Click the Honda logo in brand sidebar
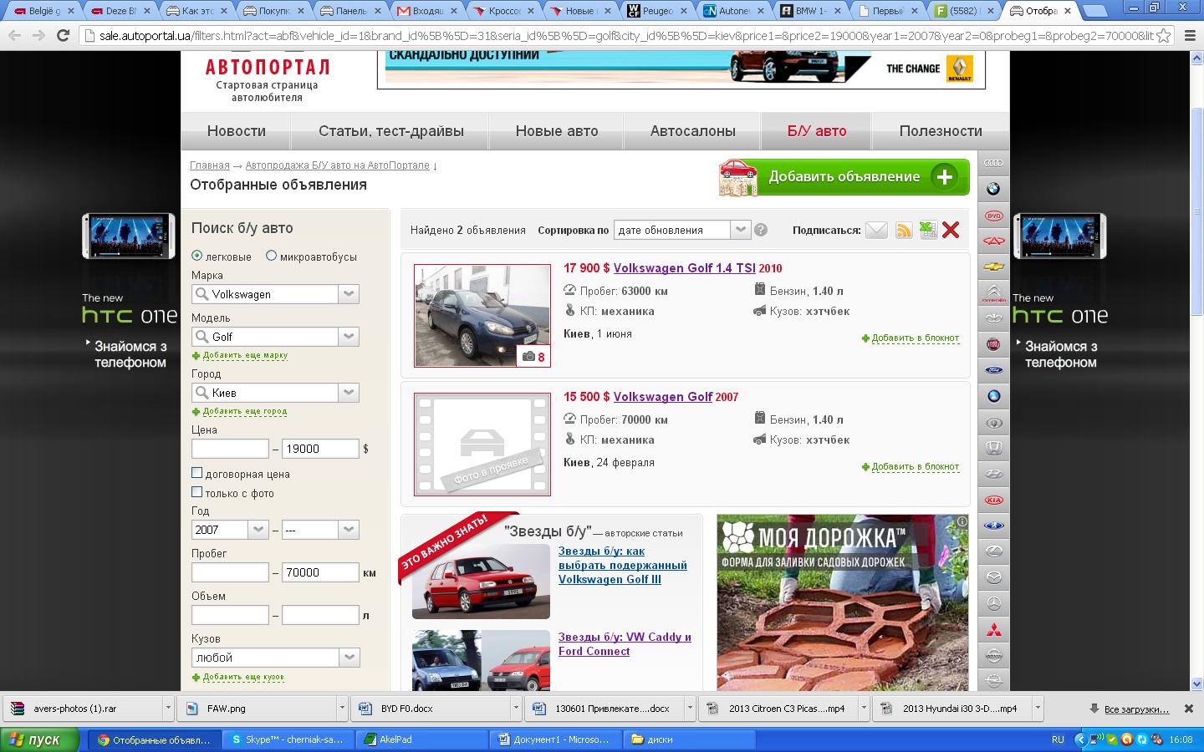Viewport: 1204px width, 752px height. [x=993, y=448]
